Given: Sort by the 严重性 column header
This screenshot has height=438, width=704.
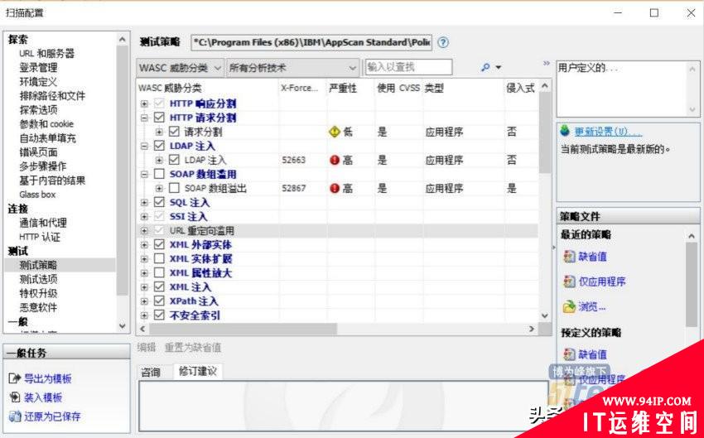Looking at the screenshot, I should pos(343,89).
